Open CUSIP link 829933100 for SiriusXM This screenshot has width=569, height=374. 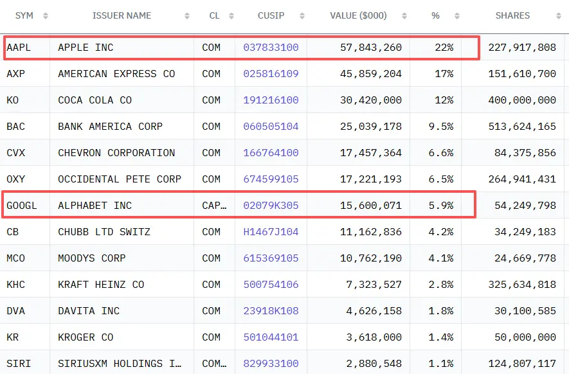coord(271,364)
